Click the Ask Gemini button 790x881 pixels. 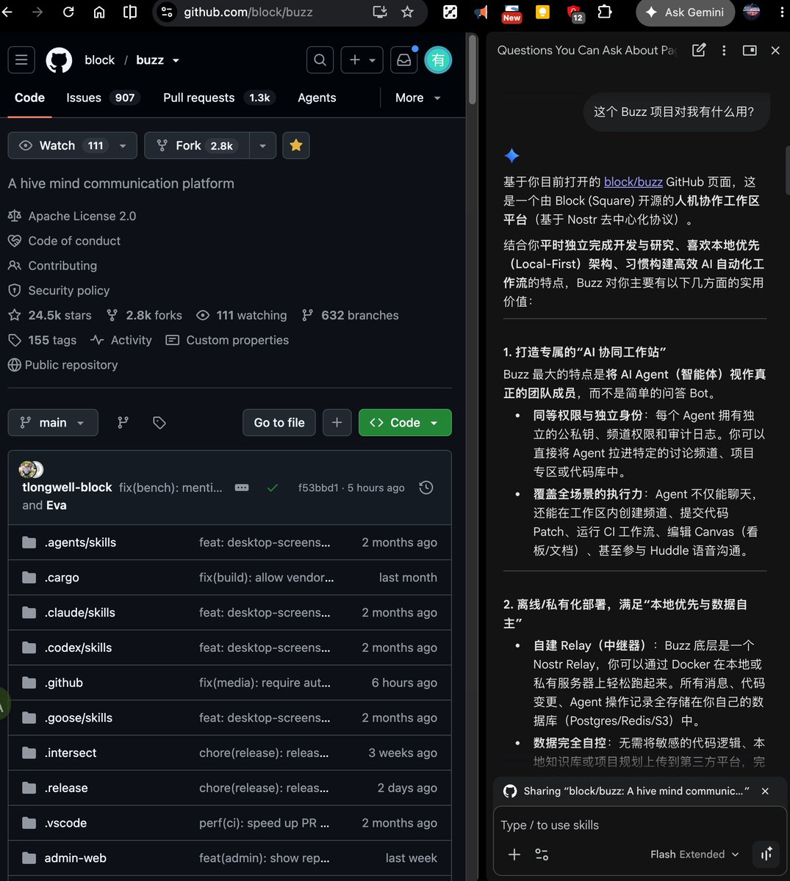click(x=685, y=12)
